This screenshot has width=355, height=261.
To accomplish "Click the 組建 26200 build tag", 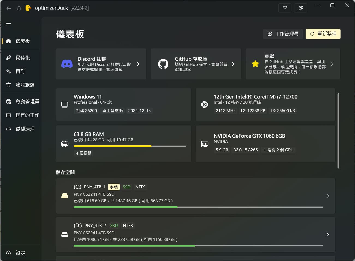I will click(x=86, y=111).
